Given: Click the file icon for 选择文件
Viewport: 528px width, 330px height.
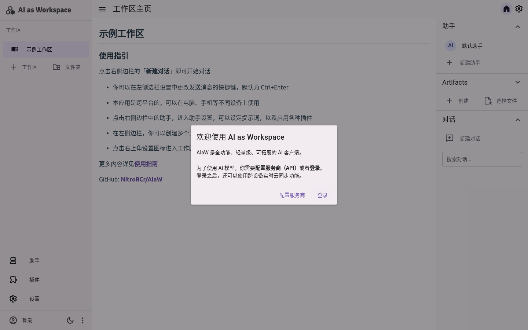Looking at the screenshot, I should coord(488,101).
